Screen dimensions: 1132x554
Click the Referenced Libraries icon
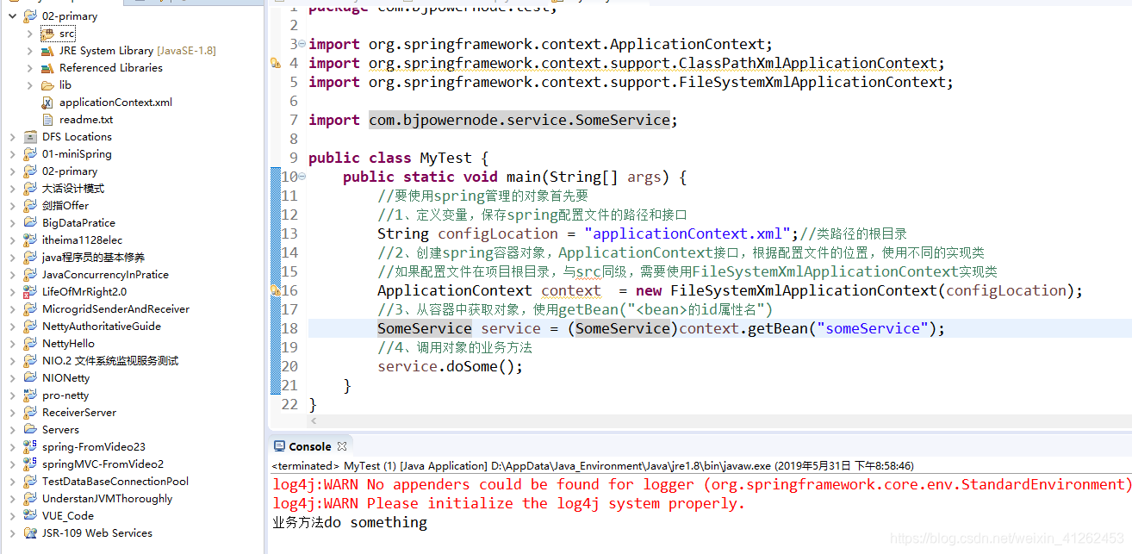[48, 68]
